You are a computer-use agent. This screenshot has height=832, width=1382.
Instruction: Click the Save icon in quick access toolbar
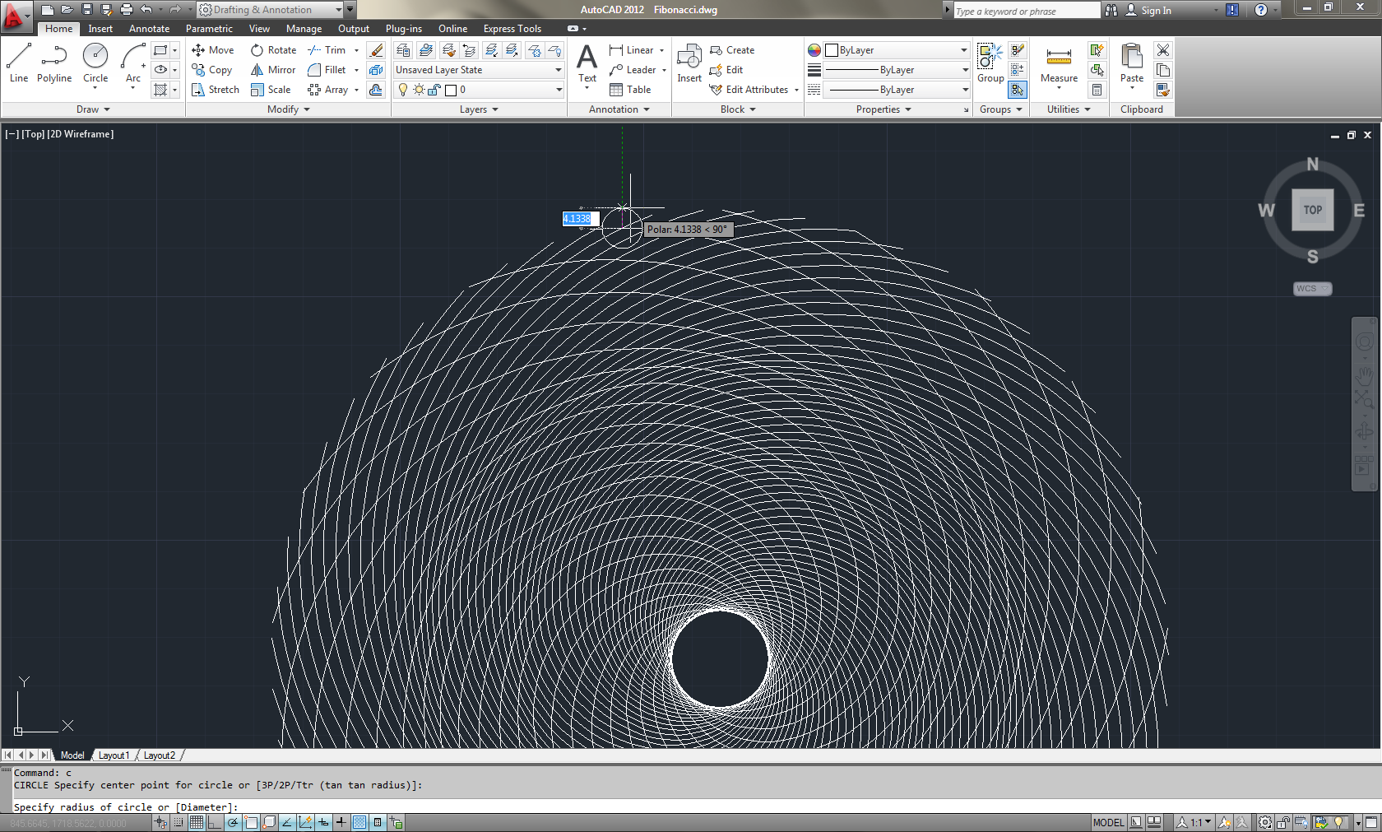coord(87,10)
